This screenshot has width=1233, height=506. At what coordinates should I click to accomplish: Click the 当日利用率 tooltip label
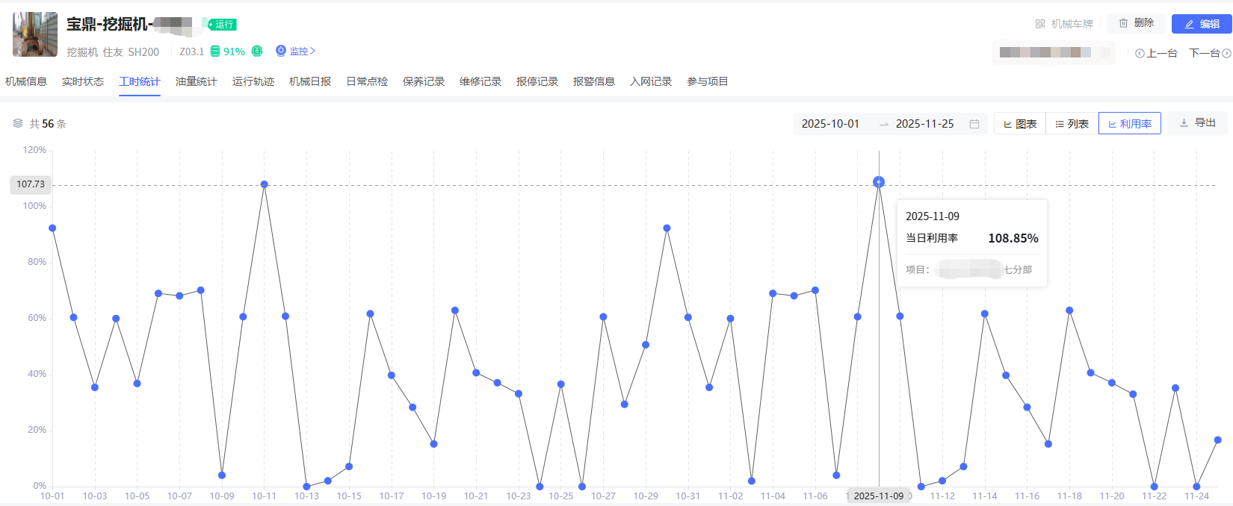[932, 238]
